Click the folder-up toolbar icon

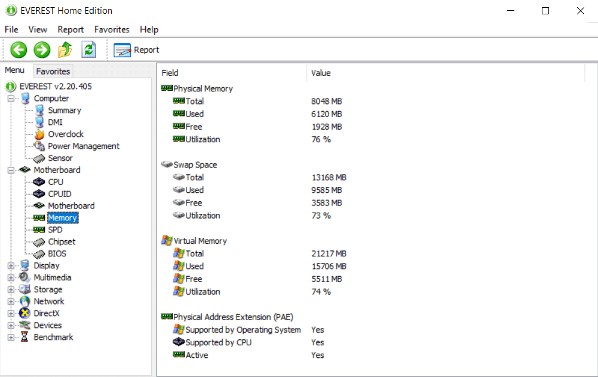tap(65, 50)
